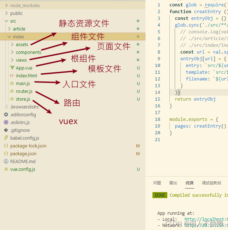Click the lines icon beside .browserslistrc

point(7,107)
